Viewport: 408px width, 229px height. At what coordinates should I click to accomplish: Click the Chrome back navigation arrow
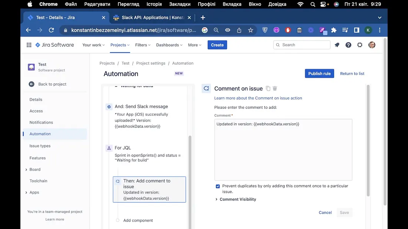pos(28,30)
